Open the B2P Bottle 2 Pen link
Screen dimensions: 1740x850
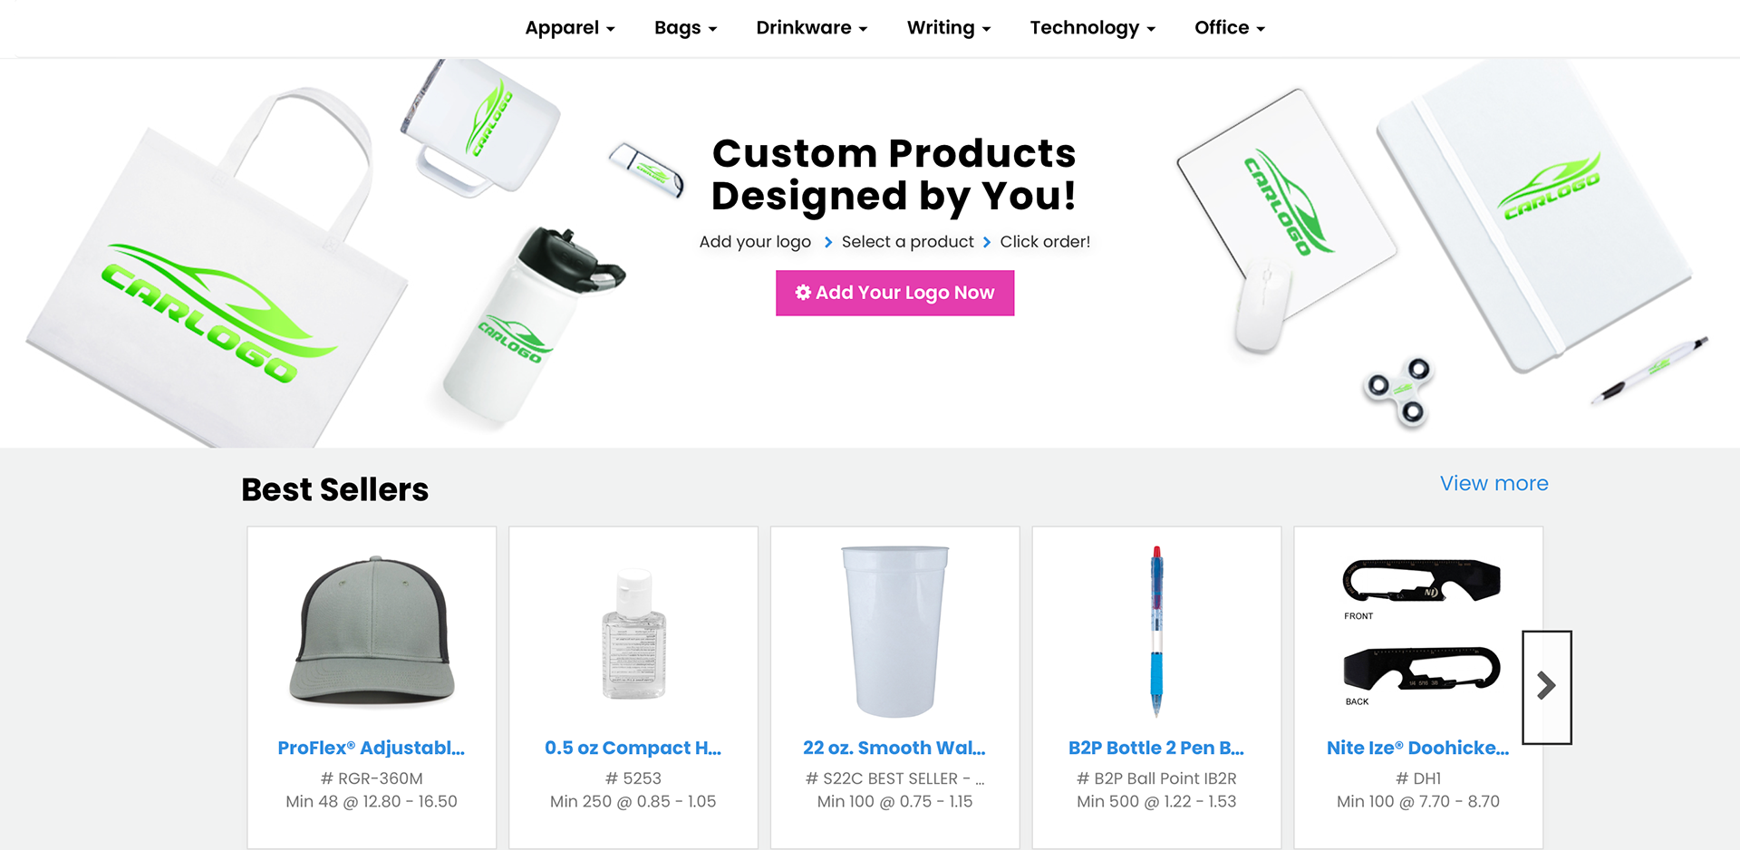click(x=1156, y=748)
